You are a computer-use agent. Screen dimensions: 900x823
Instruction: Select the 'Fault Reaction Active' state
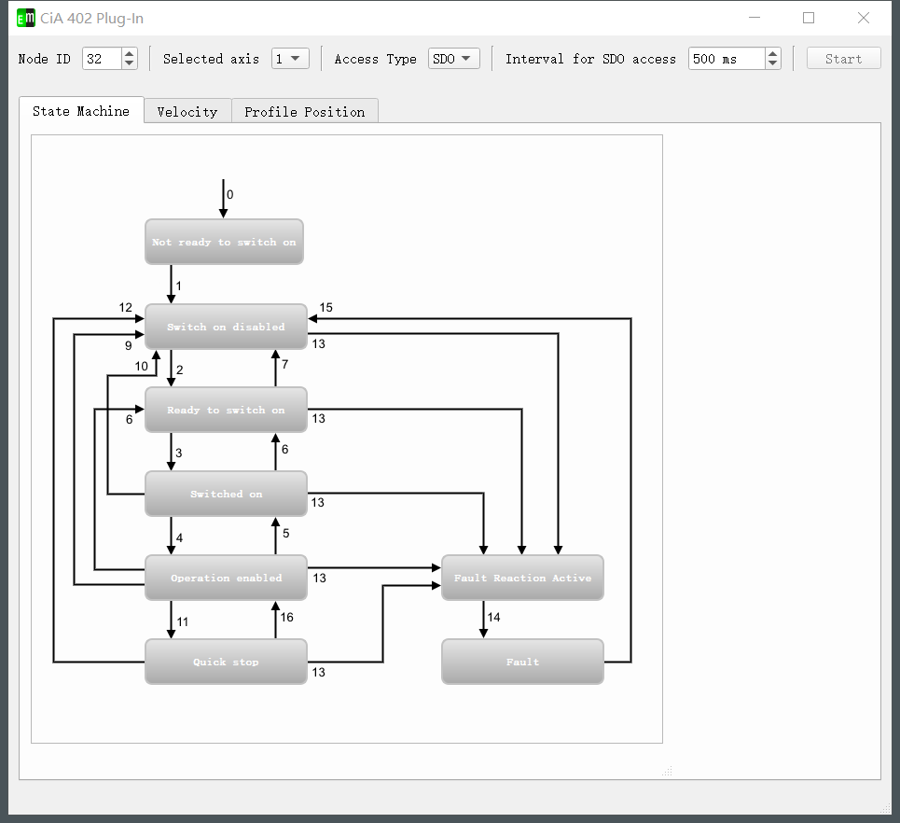522,578
